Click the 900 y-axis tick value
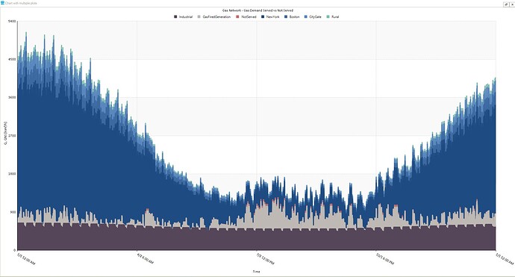Image resolution: width=515 pixels, height=277 pixels. 13,212
